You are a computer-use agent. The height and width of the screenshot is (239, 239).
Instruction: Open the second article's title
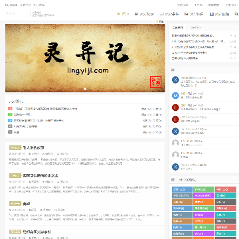[x=40, y=175]
